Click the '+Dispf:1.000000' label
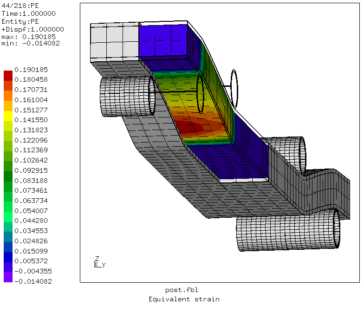 coord(32,29)
